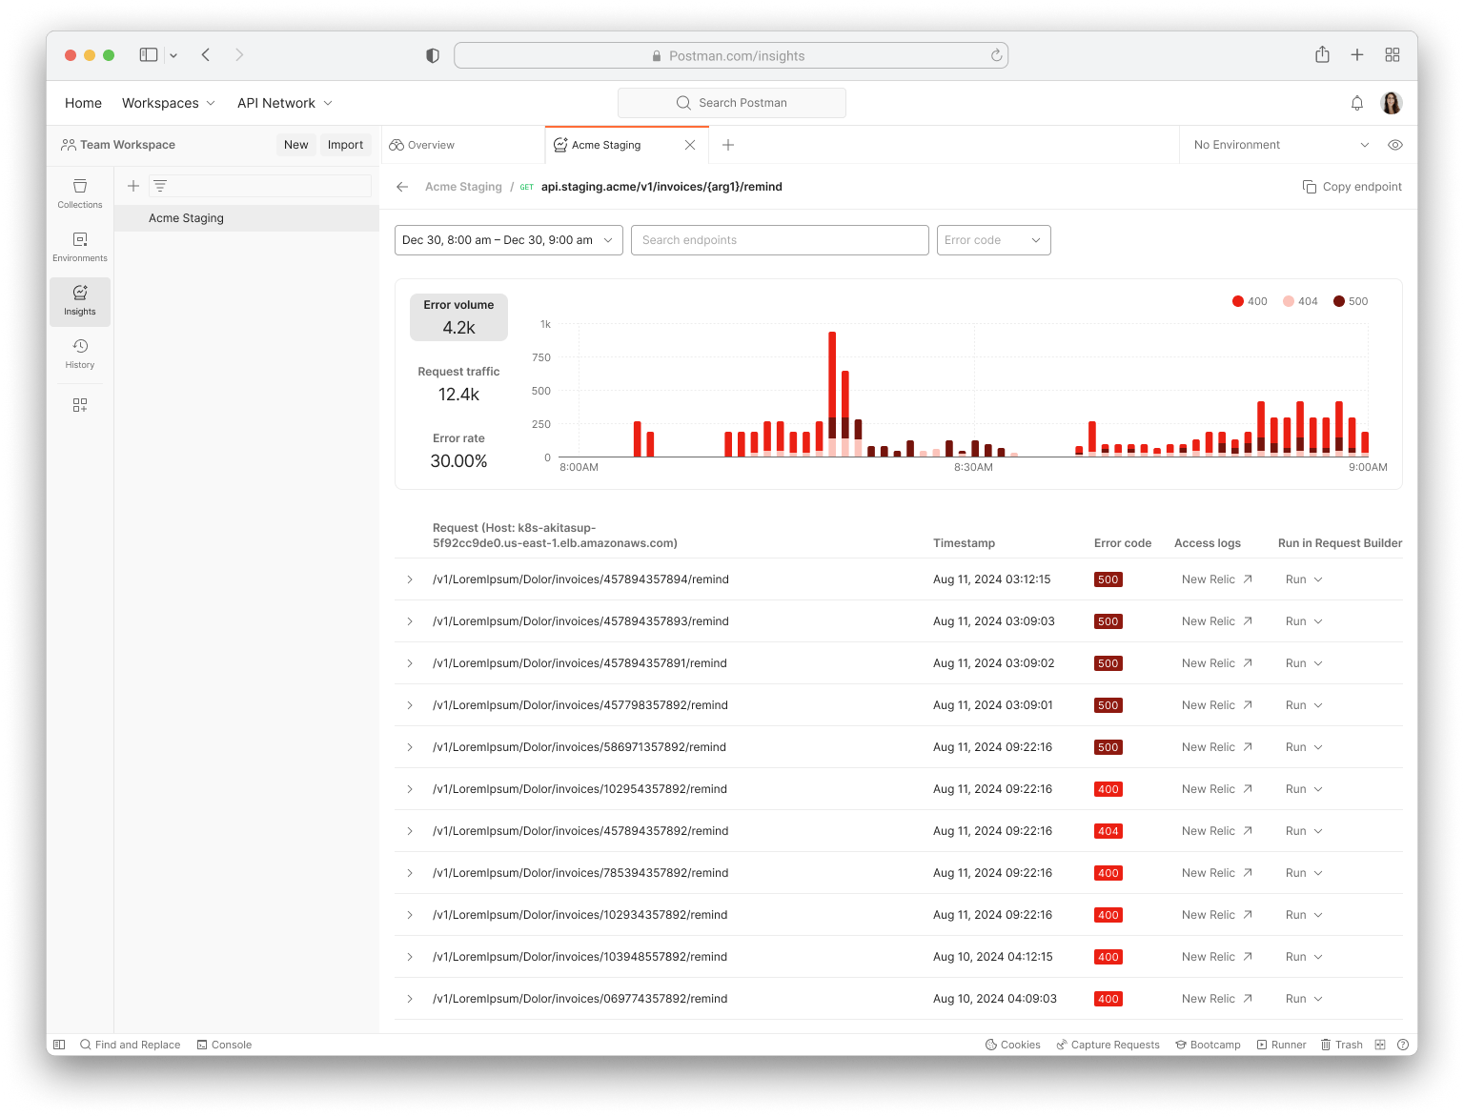The image size is (1464, 1117).
Task: Open the Insights sidebar panel
Action: coord(80,300)
